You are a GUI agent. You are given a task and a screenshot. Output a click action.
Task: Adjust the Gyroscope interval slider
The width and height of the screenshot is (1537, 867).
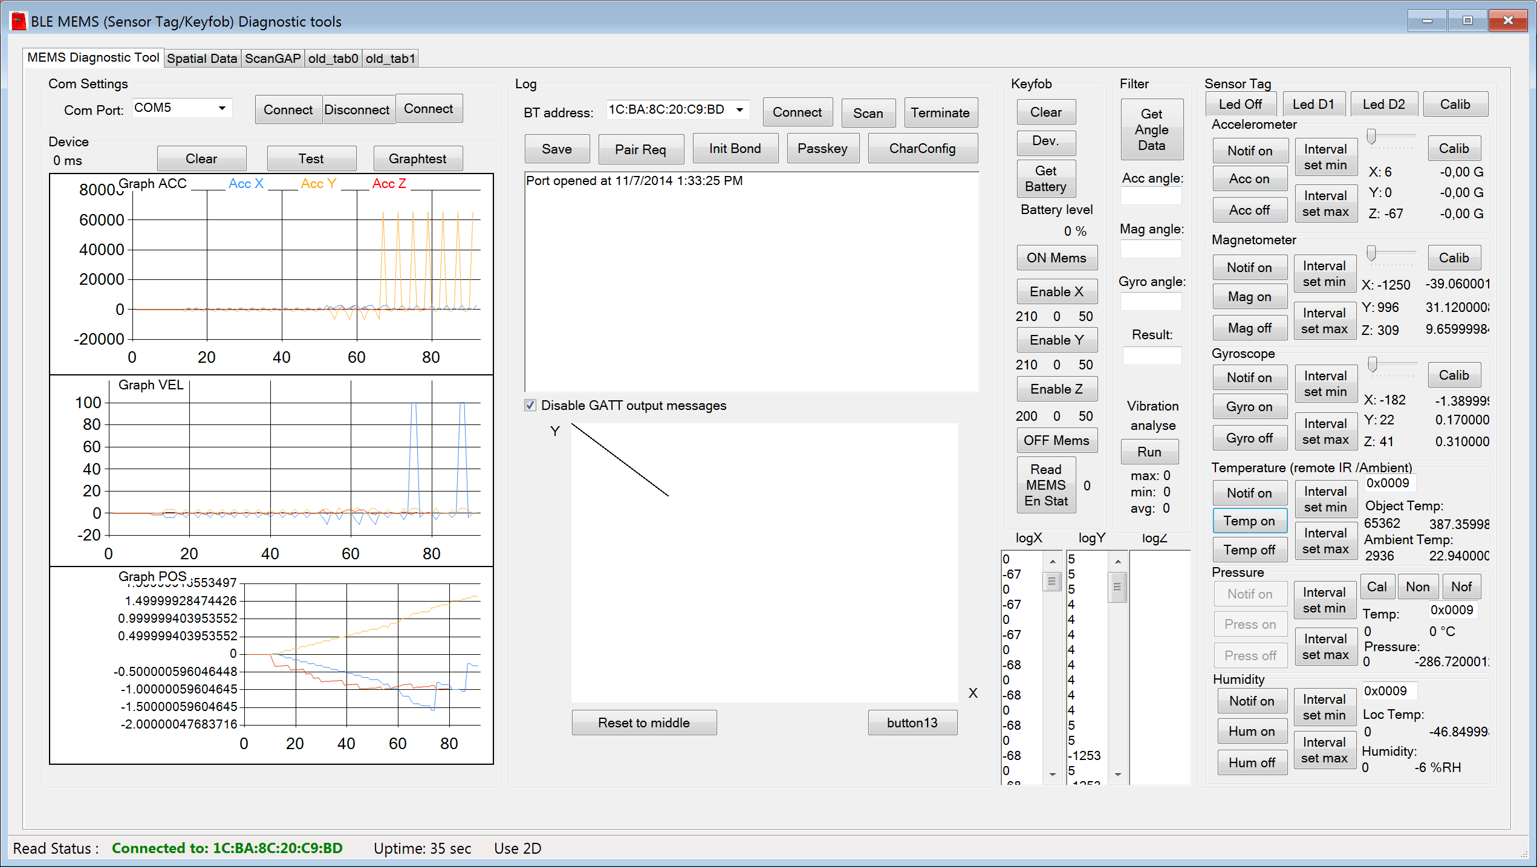[x=1373, y=365]
